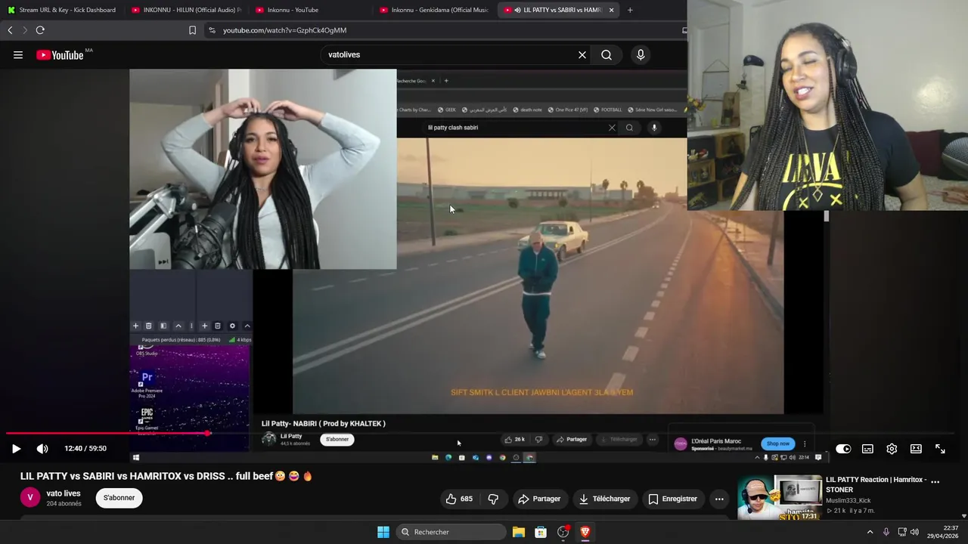Bookmark this page in the address bar

pyautogui.click(x=192, y=30)
